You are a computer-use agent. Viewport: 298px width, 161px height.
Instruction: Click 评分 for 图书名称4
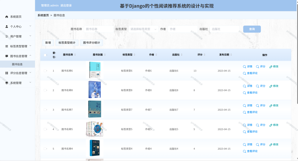click(x=260, y=145)
